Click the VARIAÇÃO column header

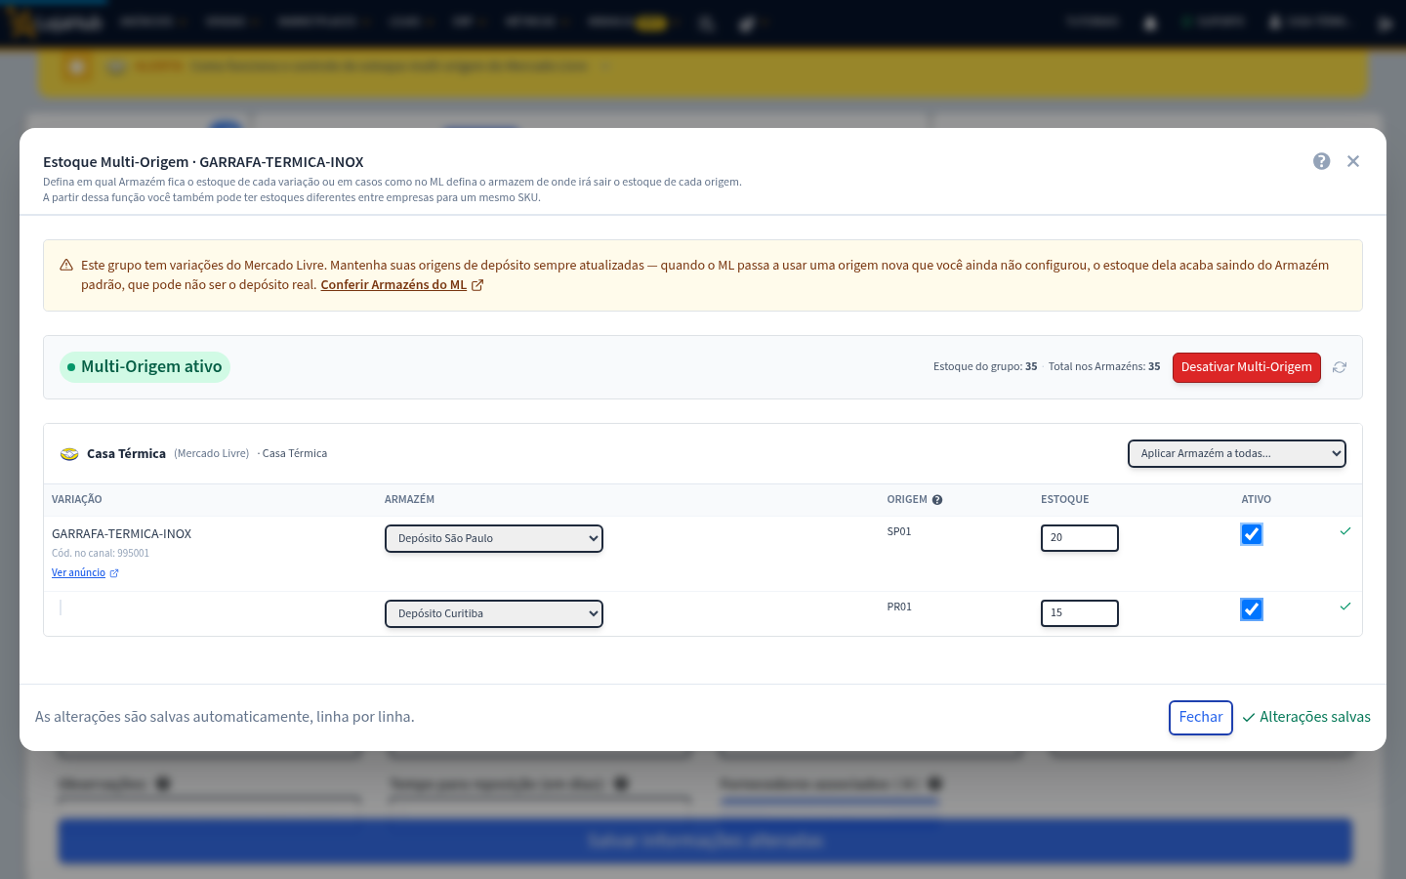click(77, 500)
